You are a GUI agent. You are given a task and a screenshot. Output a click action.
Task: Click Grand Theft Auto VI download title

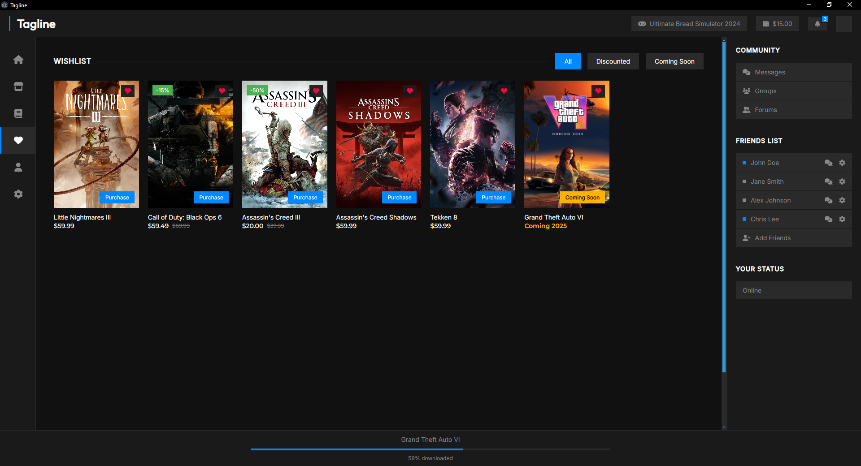(x=430, y=440)
